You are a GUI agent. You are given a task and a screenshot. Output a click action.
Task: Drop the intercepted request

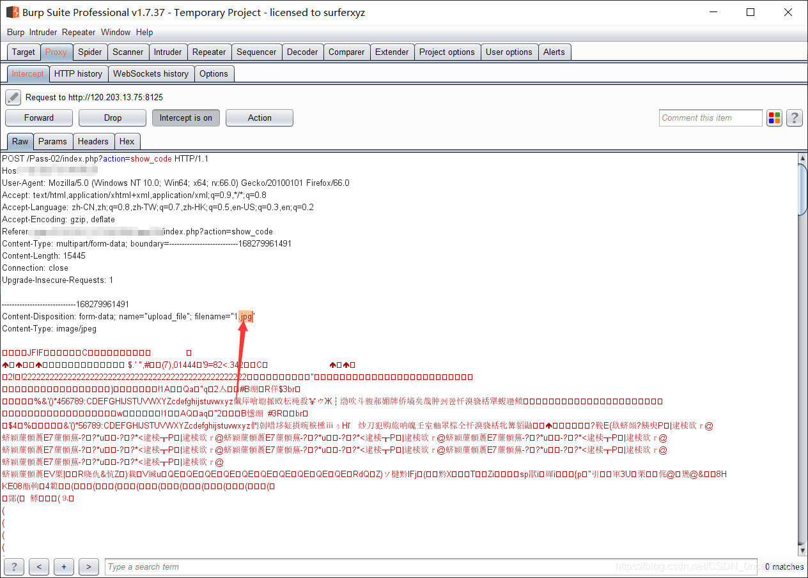tap(113, 118)
